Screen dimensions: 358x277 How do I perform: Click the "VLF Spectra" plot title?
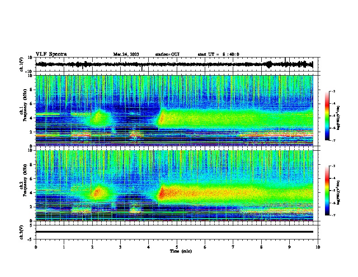51,54
